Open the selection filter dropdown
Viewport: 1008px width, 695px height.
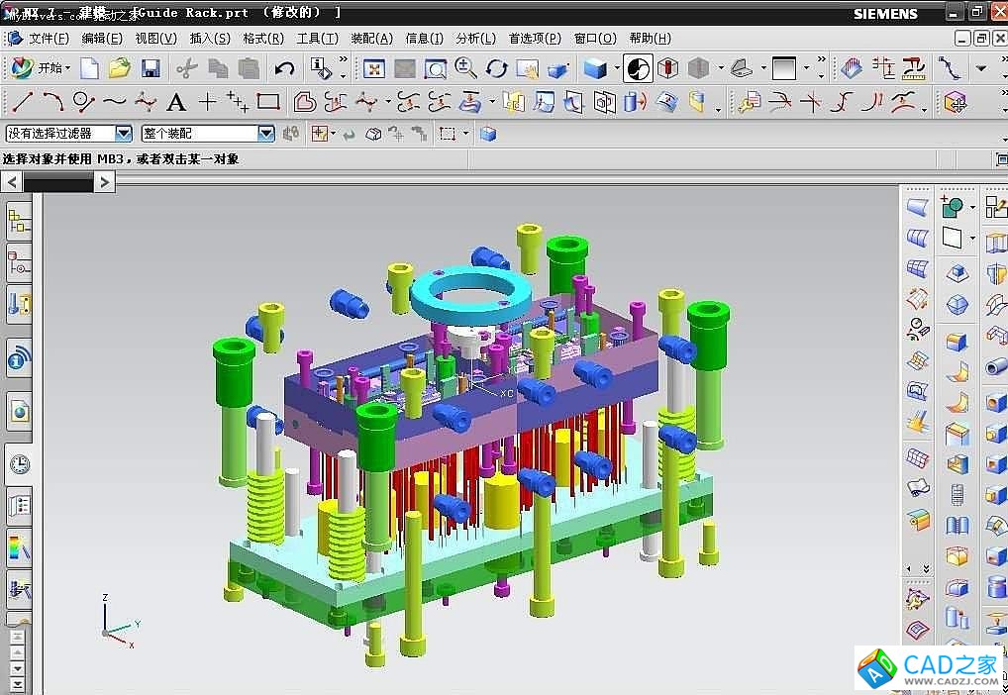pos(123,134)
